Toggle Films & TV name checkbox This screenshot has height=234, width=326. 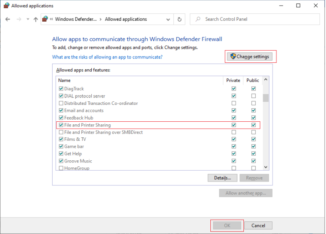coord(61,139)
